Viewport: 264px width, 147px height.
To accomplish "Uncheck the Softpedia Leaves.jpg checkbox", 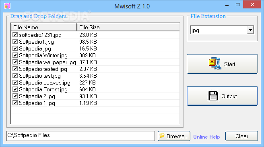I will point(15,82).
